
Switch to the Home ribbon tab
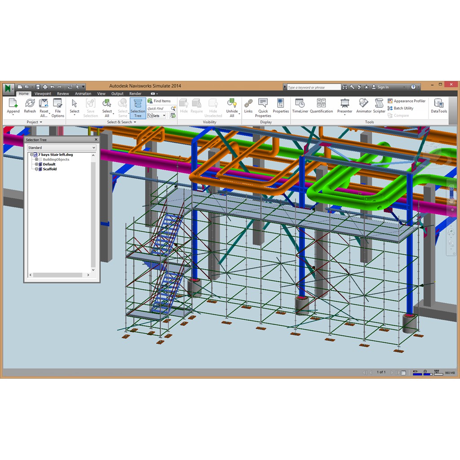pyautogui.click(x=24, y=94)
